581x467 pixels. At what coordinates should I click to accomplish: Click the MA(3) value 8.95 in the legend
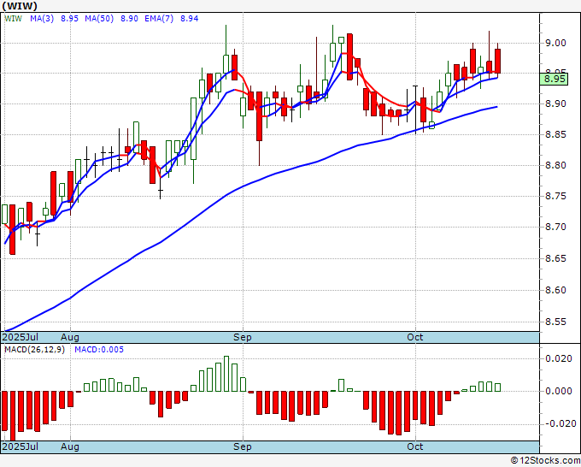pyautogui.click(x=70, y=19)
